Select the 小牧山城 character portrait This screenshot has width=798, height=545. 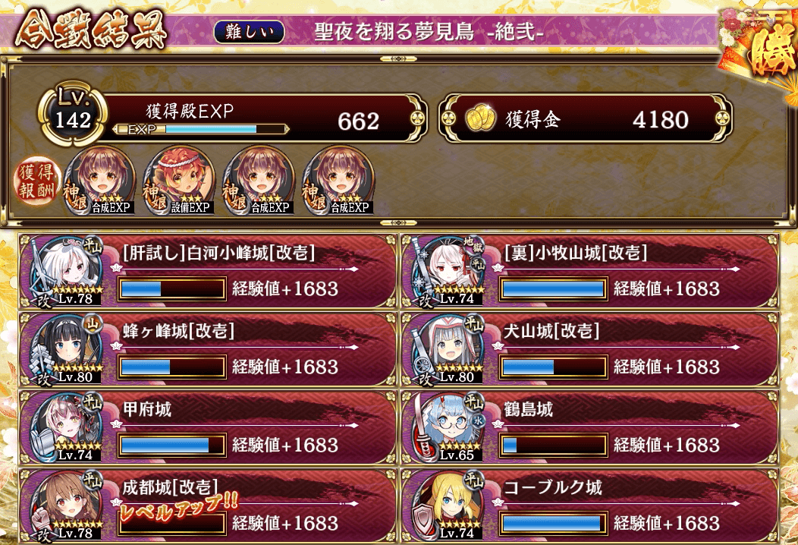[x=448, y=271]
